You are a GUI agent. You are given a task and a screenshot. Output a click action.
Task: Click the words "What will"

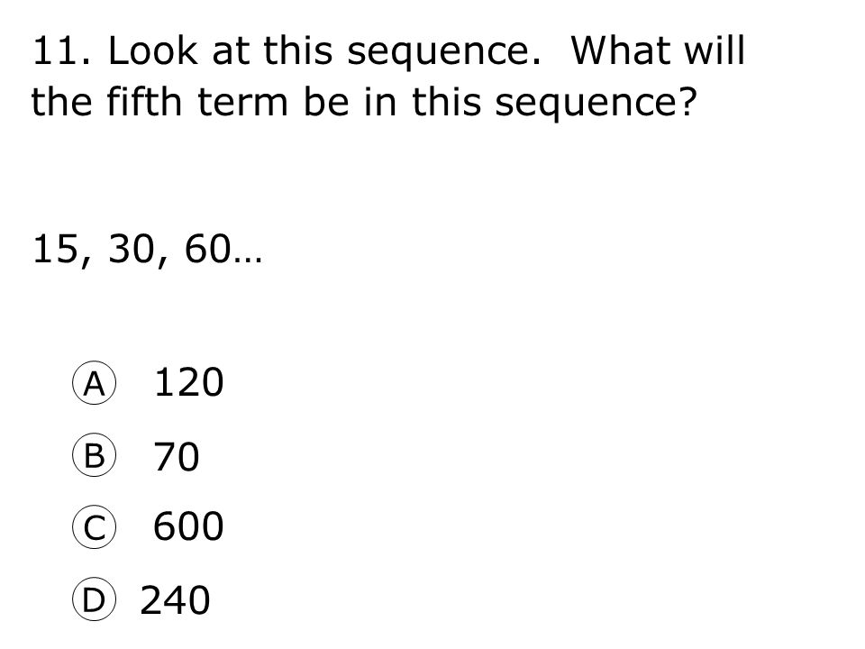tap(658, 50)
